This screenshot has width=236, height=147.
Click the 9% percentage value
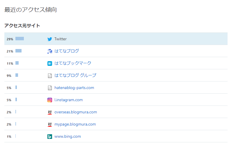pyautogui.click(x=9, y=76)
